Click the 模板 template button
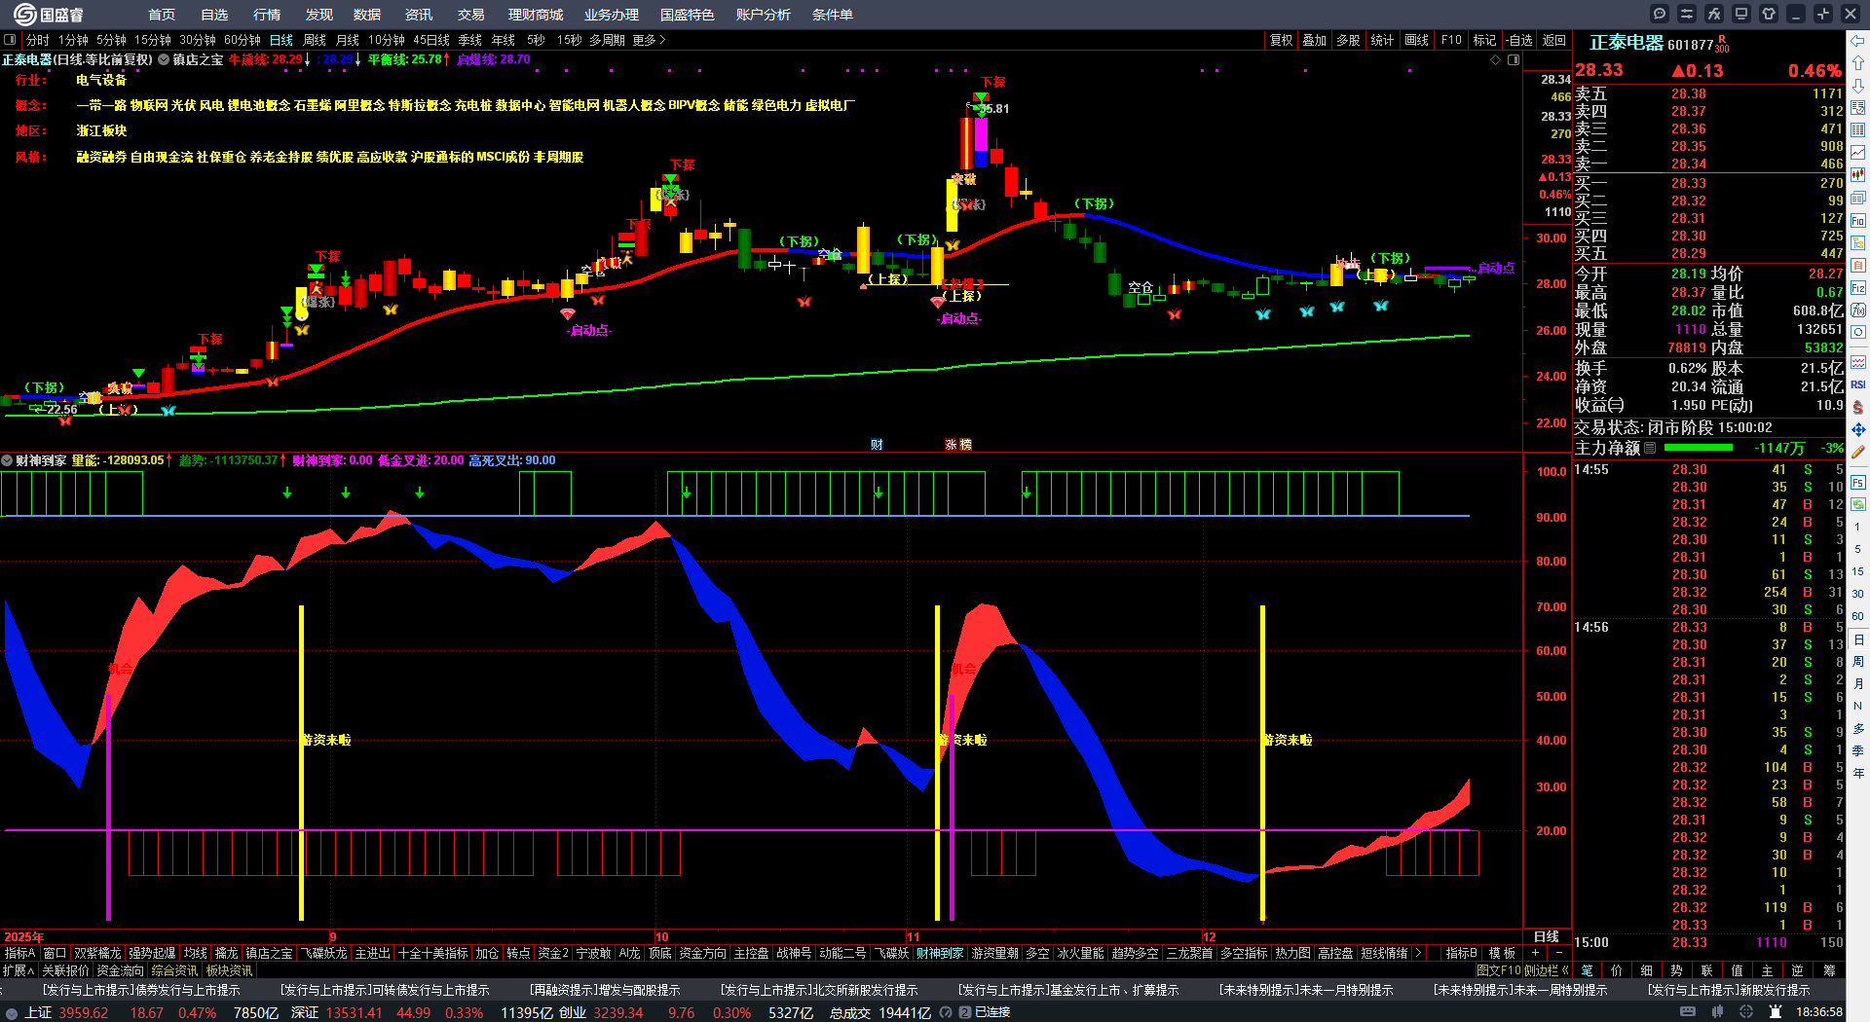 point(1503,953)
